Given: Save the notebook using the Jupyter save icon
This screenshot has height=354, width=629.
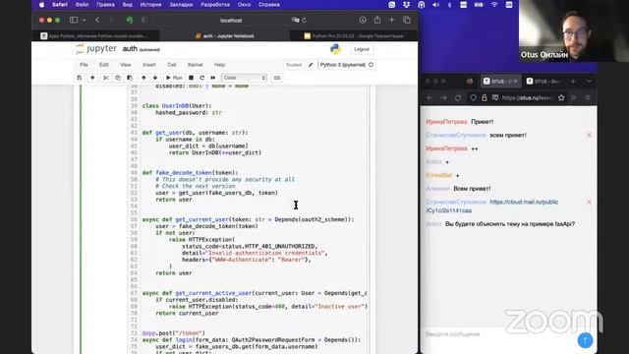Looking at the screenshot, I should (x=79, y=78).
